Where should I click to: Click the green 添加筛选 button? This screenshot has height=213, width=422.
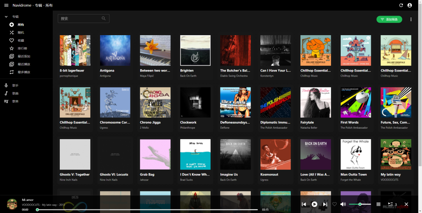click(389, 20)
